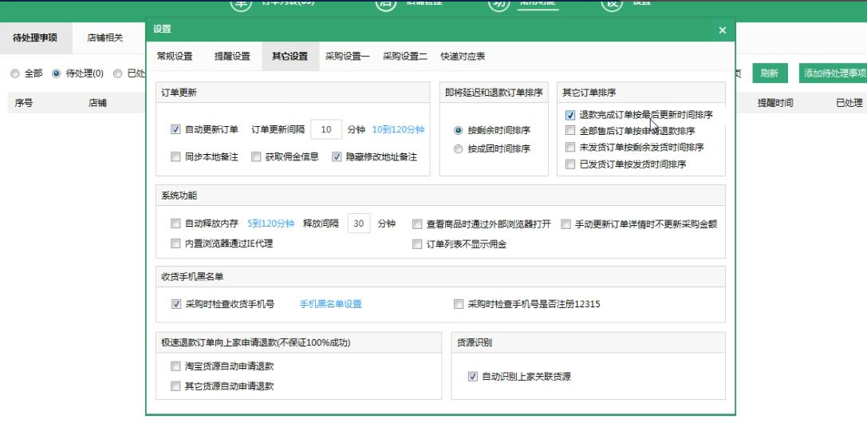Open the 采购设置二 tab
Image resolution: width=867 pixels, height=443 pixels.
click(x=404, y=57)
